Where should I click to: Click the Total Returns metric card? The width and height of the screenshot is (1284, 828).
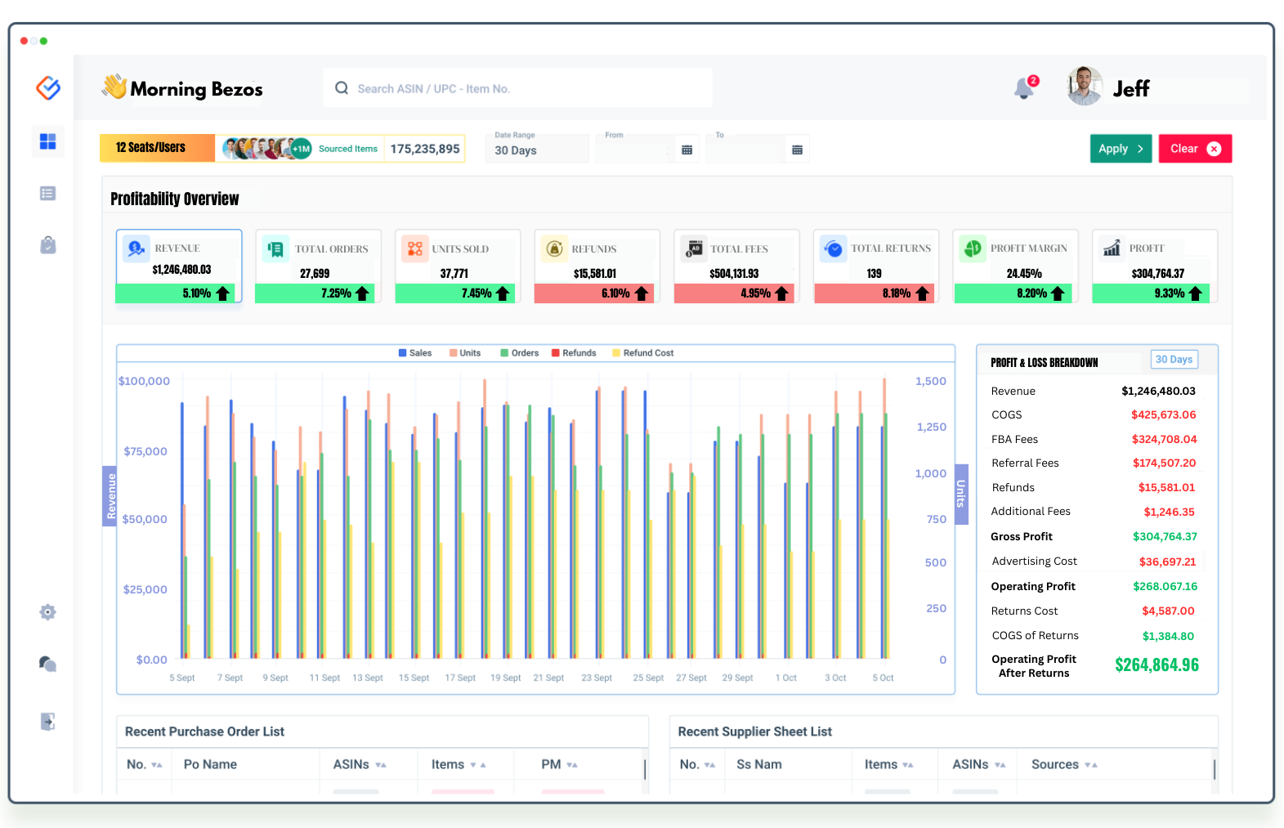coord(876,266)
